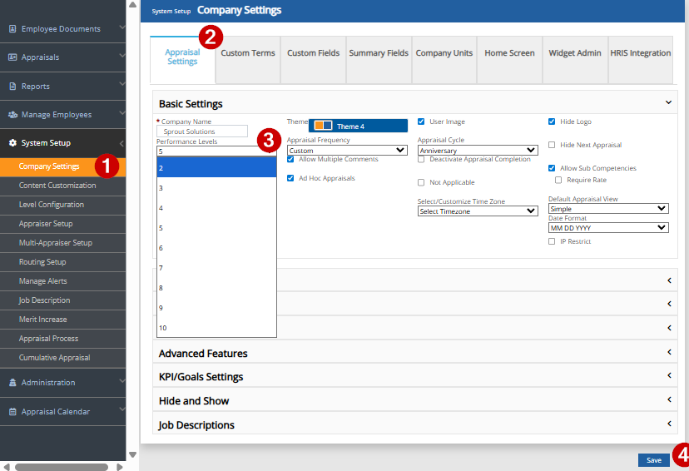Enable the IP Restrict checkbox
Screen dimensions: 689x471
[553, 241]
